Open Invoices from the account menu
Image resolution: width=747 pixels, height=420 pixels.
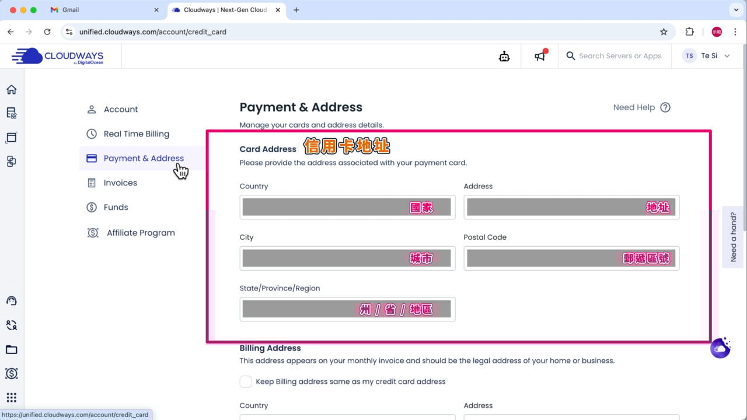[120, 183]
